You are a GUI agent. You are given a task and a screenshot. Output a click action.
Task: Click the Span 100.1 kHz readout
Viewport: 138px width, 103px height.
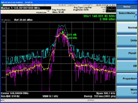click(106, 93)
